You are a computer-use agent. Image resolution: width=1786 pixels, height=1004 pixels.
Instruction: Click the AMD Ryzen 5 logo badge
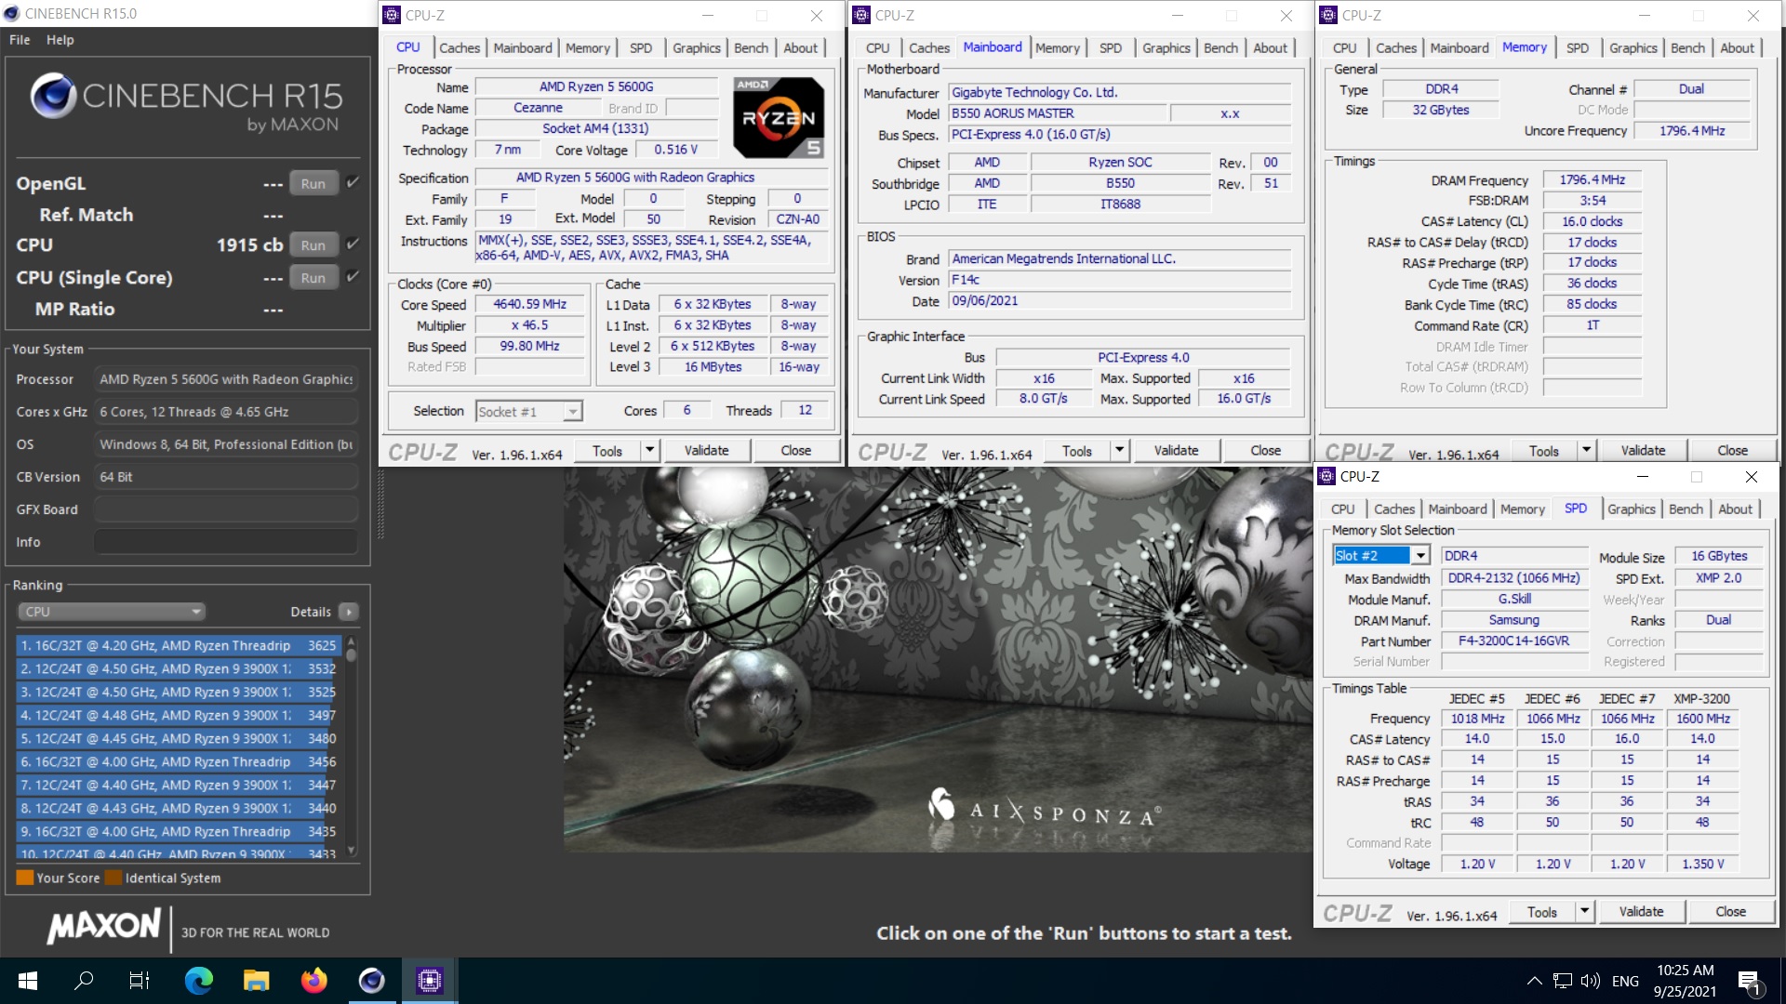pyautogui.click(x=779, y=117)
